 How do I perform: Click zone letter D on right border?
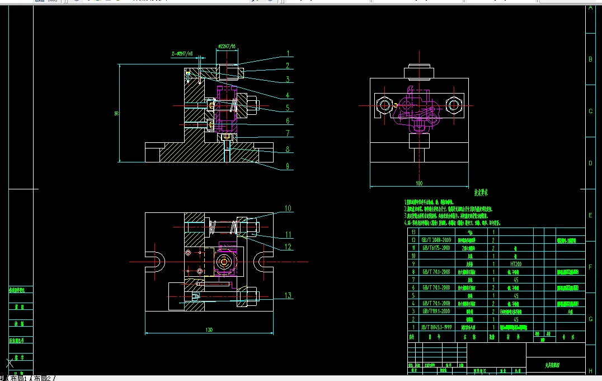click(x=590, y=163)
